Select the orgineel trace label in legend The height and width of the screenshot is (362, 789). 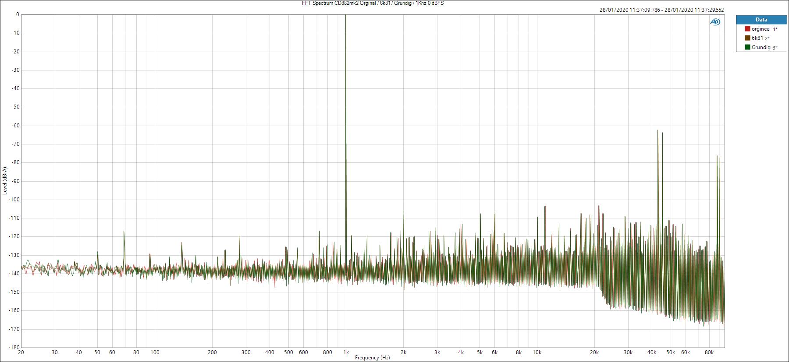coord(761,29)
